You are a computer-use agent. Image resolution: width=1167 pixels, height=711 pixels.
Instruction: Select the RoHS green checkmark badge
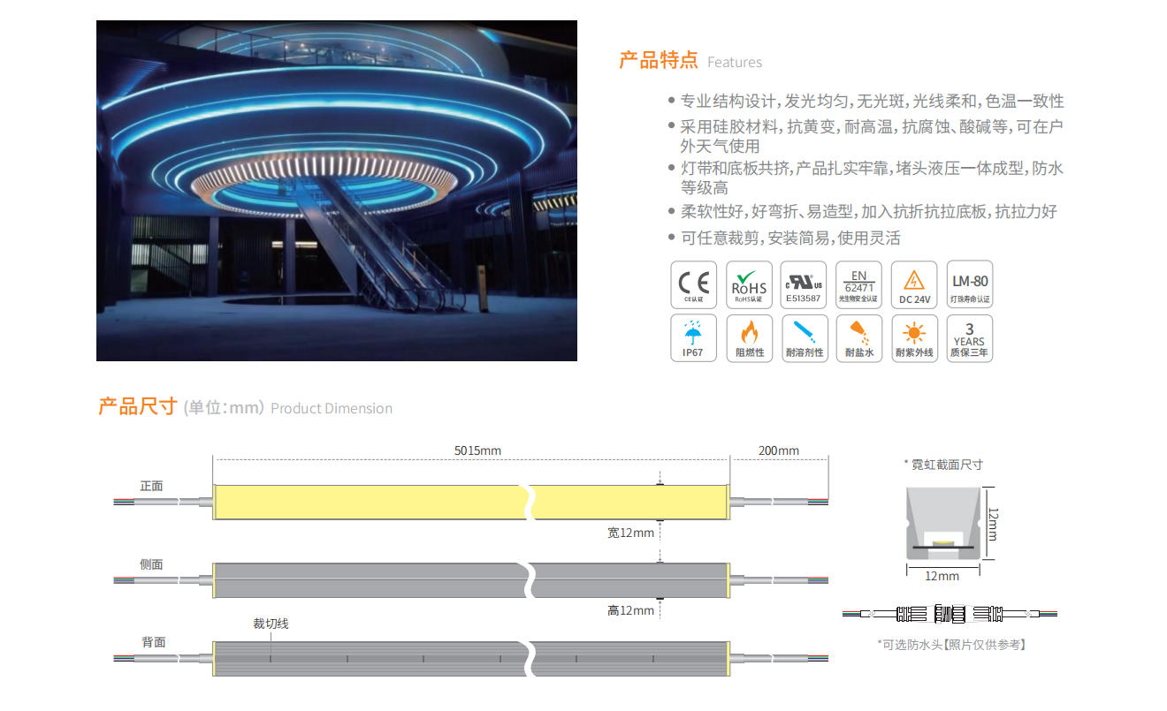[x=749, y=284]
